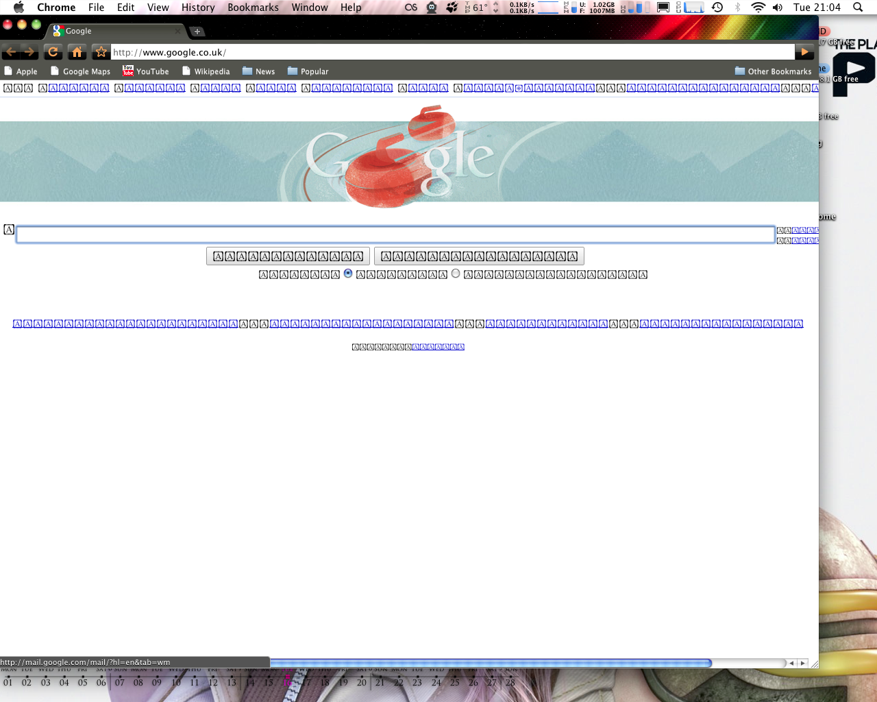877x702 pixels.
Task: Click the window resize grip in the corner
Action: (x=814, y=663)
